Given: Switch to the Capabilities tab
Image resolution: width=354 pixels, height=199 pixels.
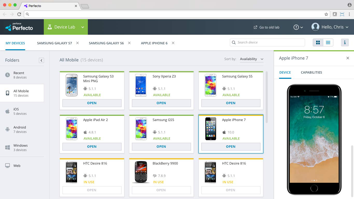Looking at the screenshot, I should point(311,73).
